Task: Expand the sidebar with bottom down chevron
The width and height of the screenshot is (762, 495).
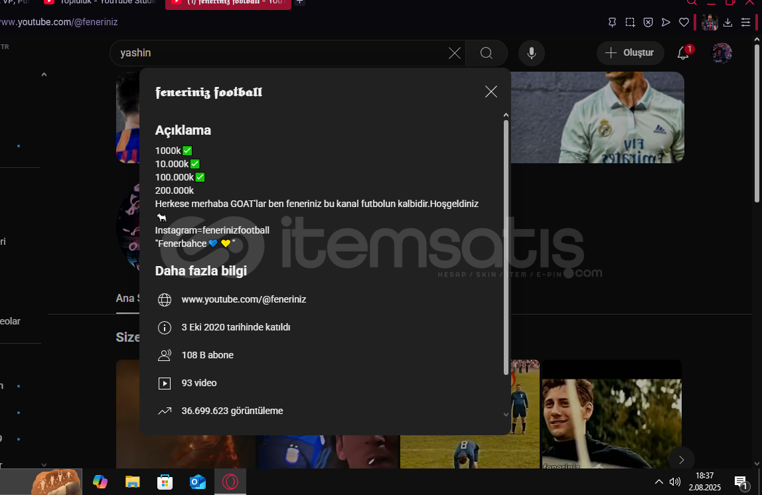Action: pos(44,465)
